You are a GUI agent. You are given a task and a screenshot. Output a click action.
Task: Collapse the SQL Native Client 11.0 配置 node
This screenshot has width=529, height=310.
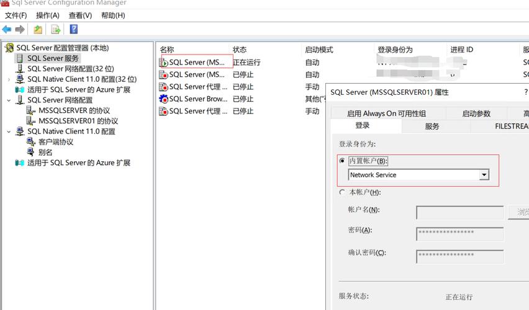(9, 131)
